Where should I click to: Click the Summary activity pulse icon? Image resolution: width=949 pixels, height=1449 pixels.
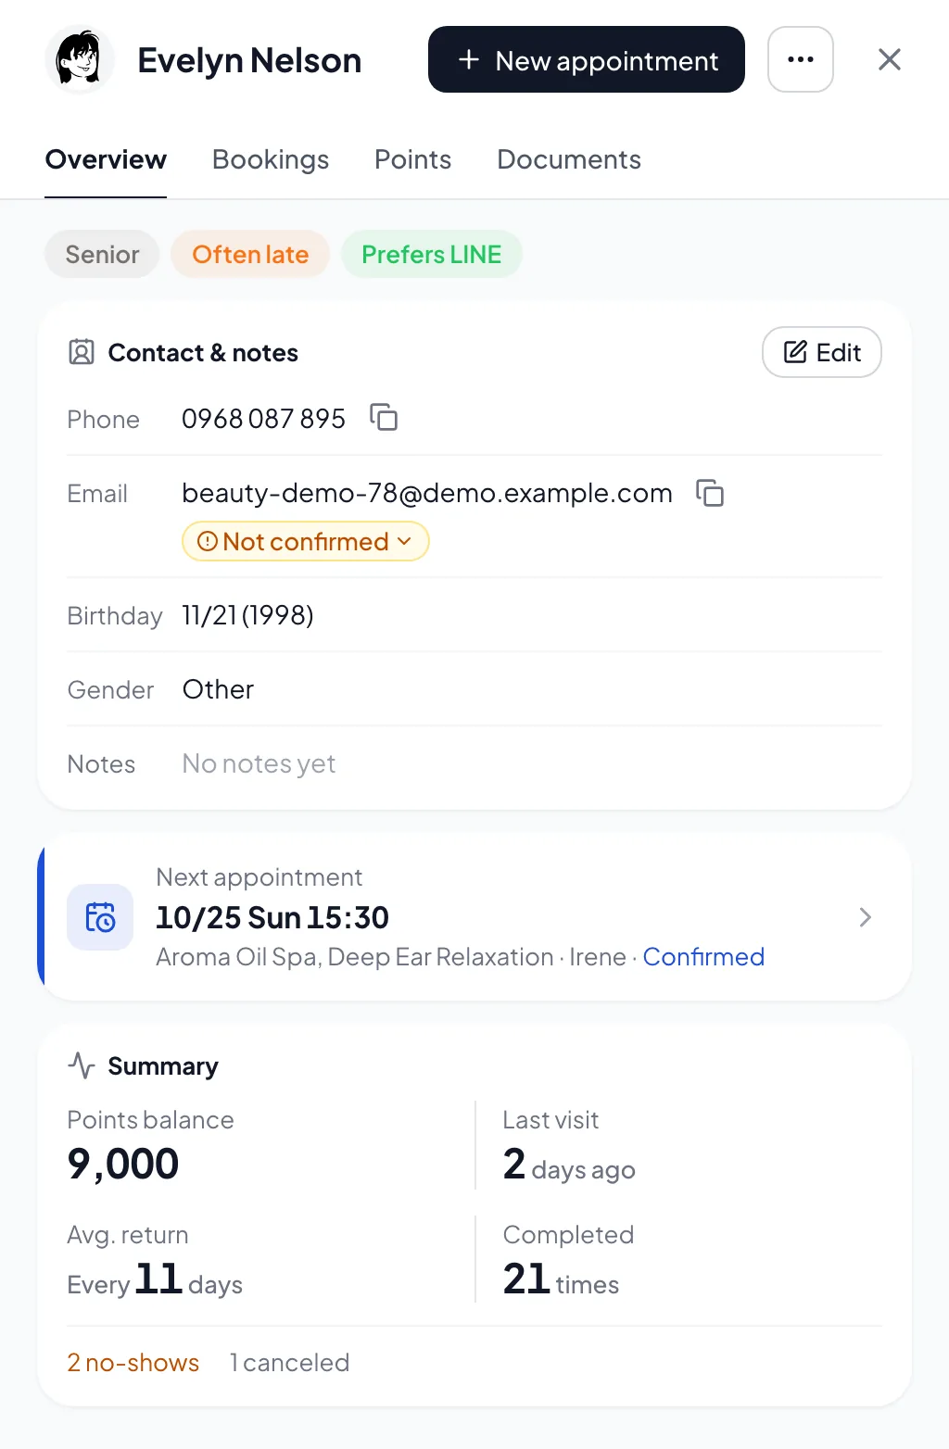coord(82,1065)
